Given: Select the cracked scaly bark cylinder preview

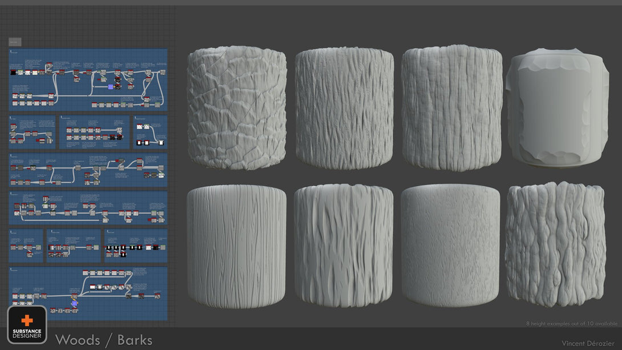Looking at the screenshot, I should pos(237,108).
